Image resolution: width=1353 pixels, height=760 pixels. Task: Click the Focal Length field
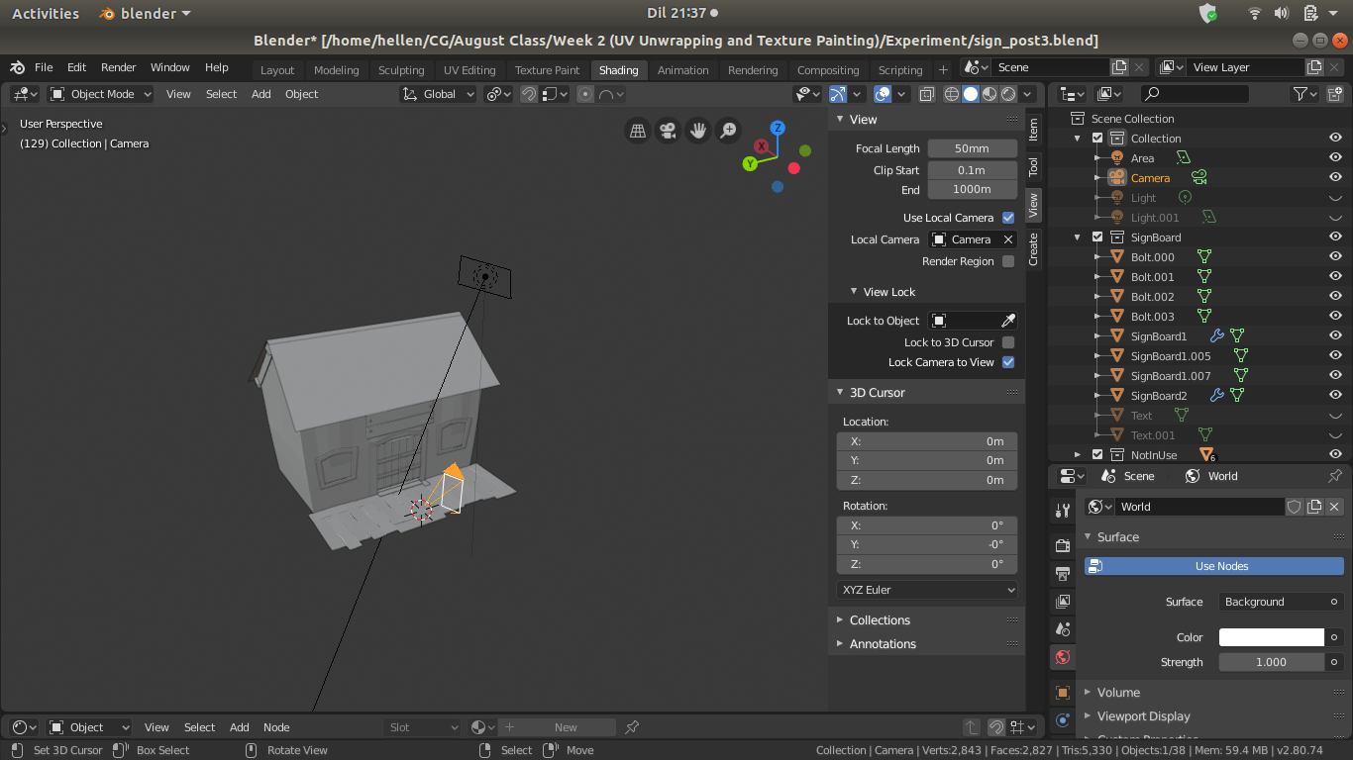click(972, 148)
